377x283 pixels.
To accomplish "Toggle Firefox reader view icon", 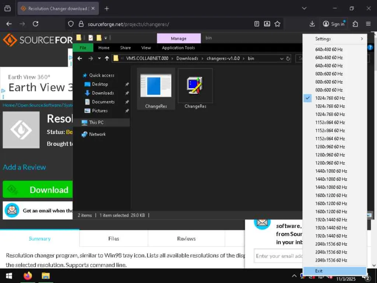I will tap(257, 24).
